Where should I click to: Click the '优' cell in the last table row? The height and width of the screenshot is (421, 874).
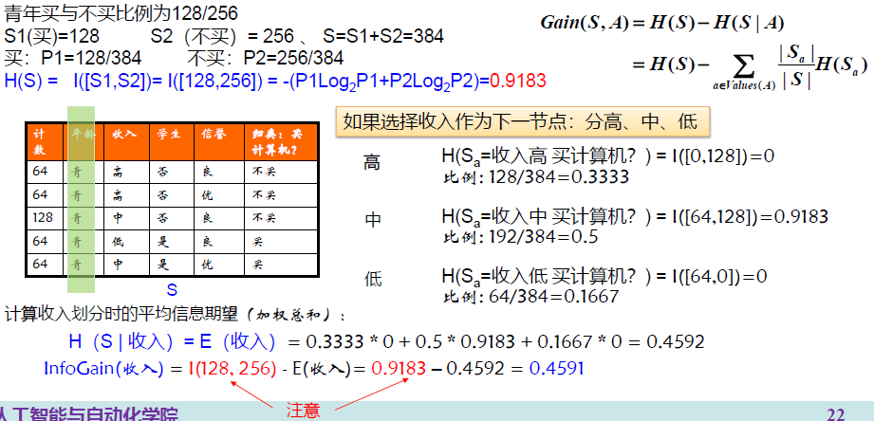[218, 265]
